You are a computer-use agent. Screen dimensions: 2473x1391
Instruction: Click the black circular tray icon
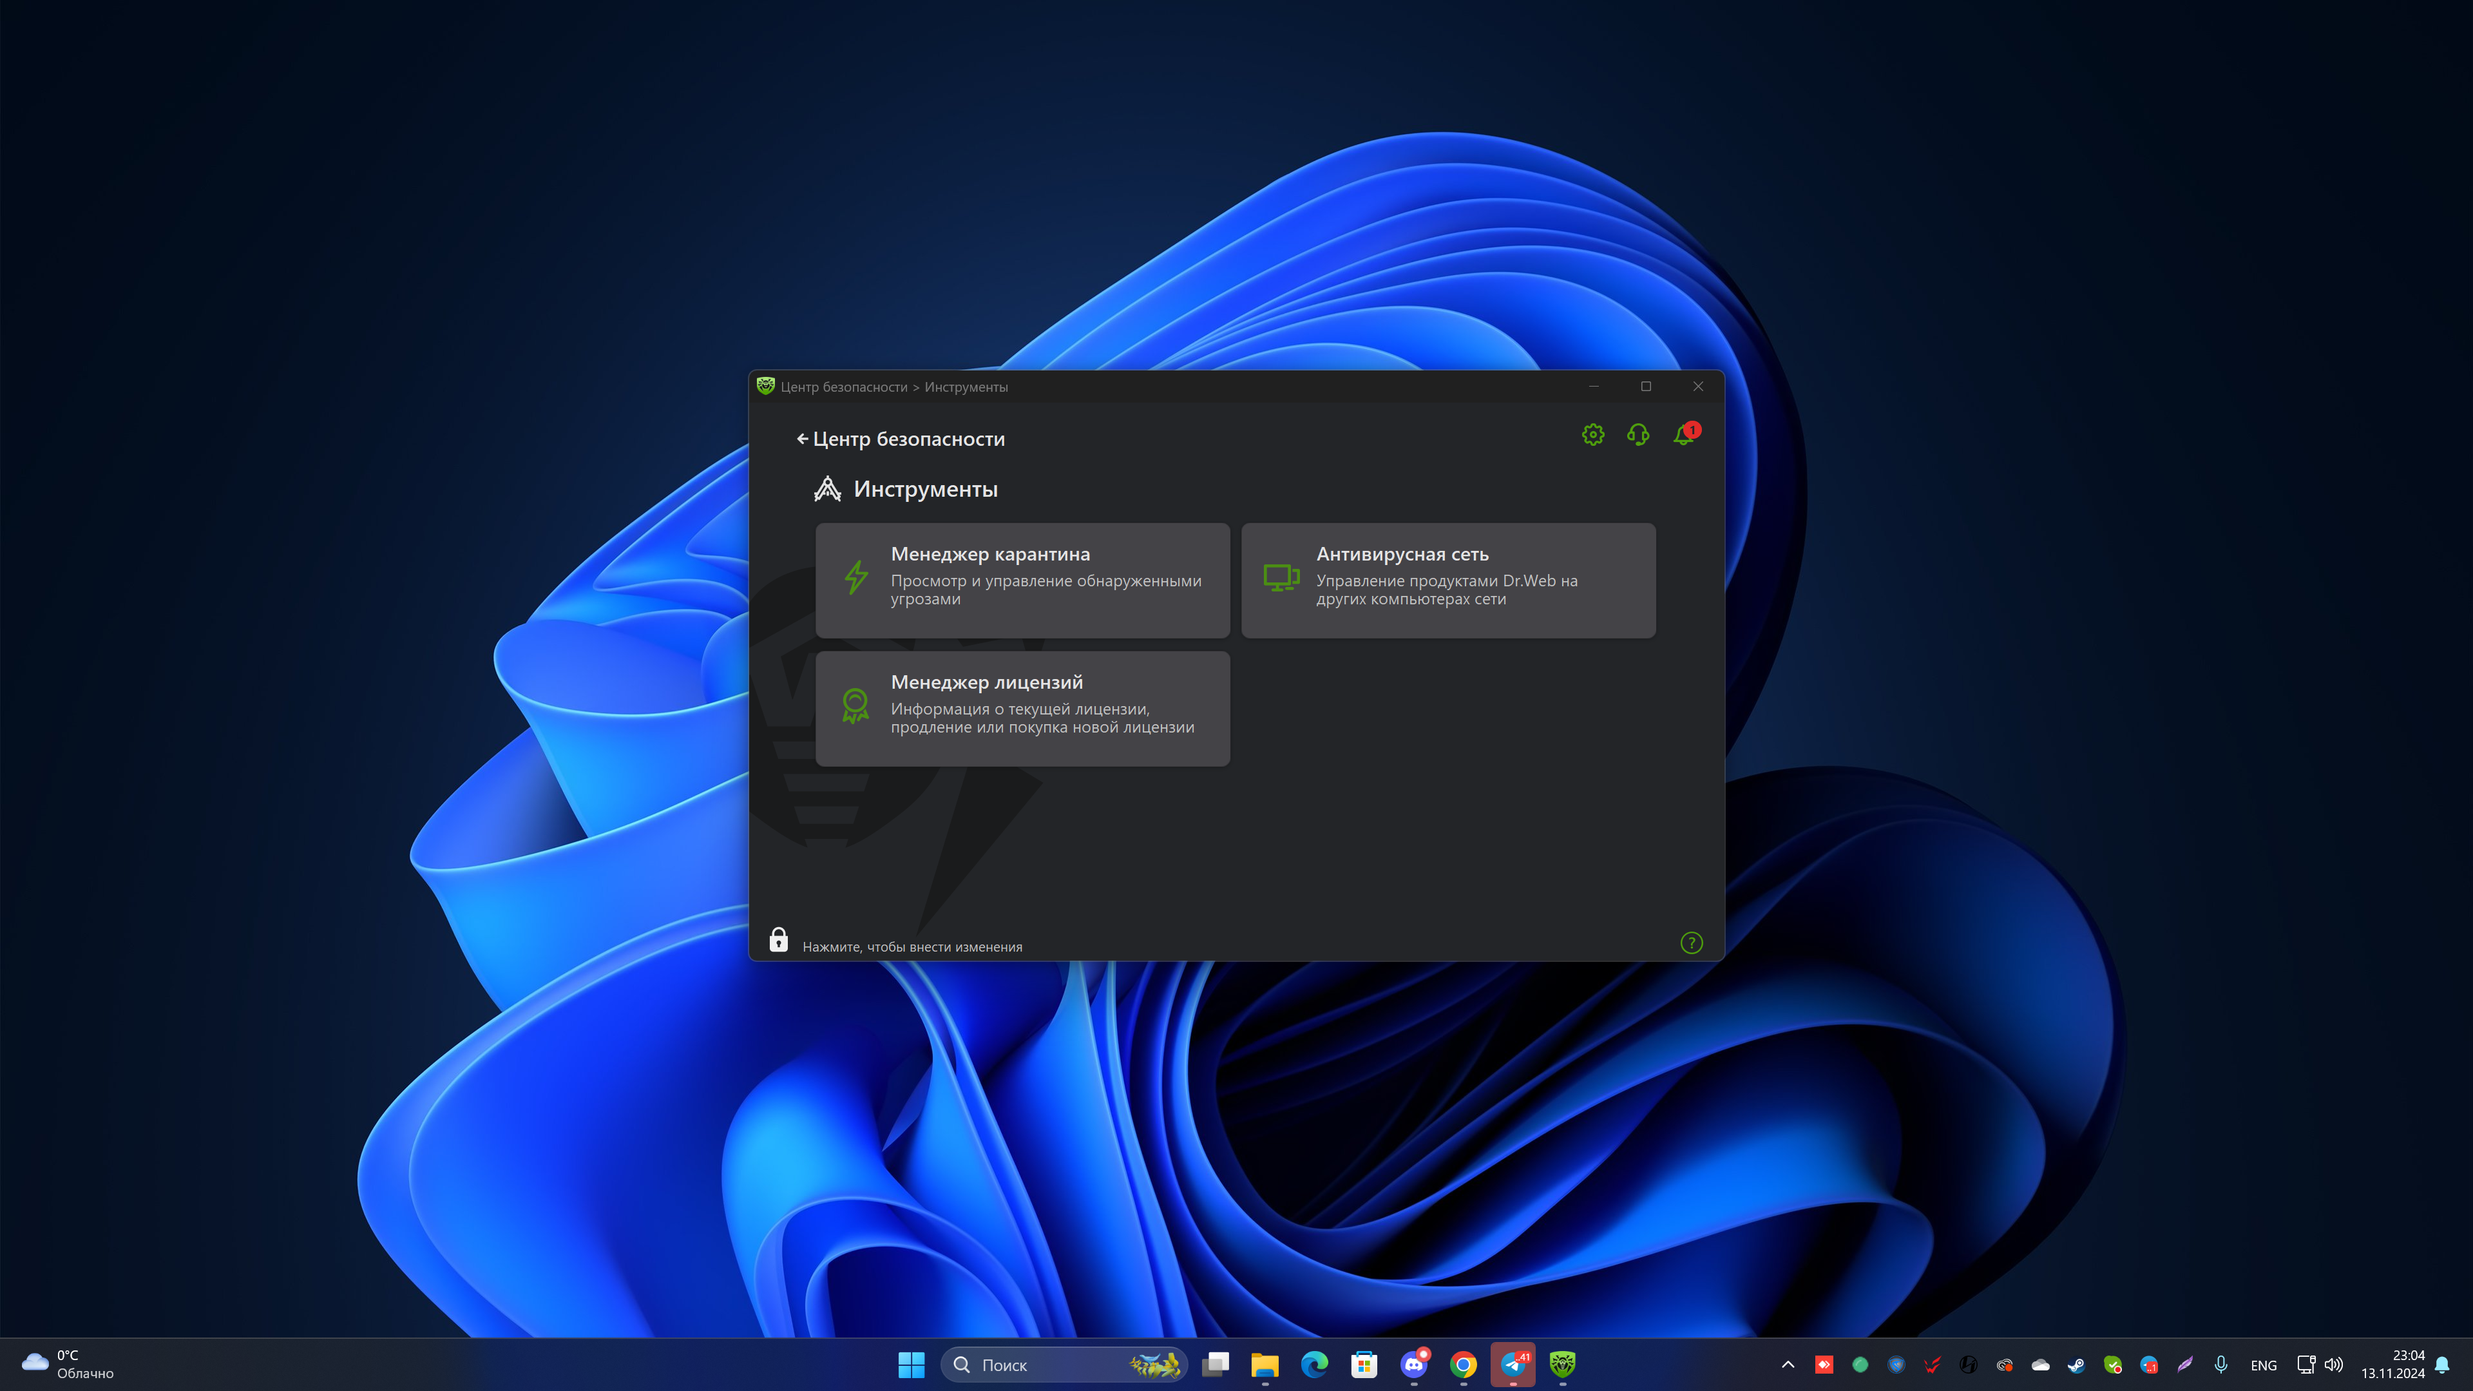tap(1968, 1364)
